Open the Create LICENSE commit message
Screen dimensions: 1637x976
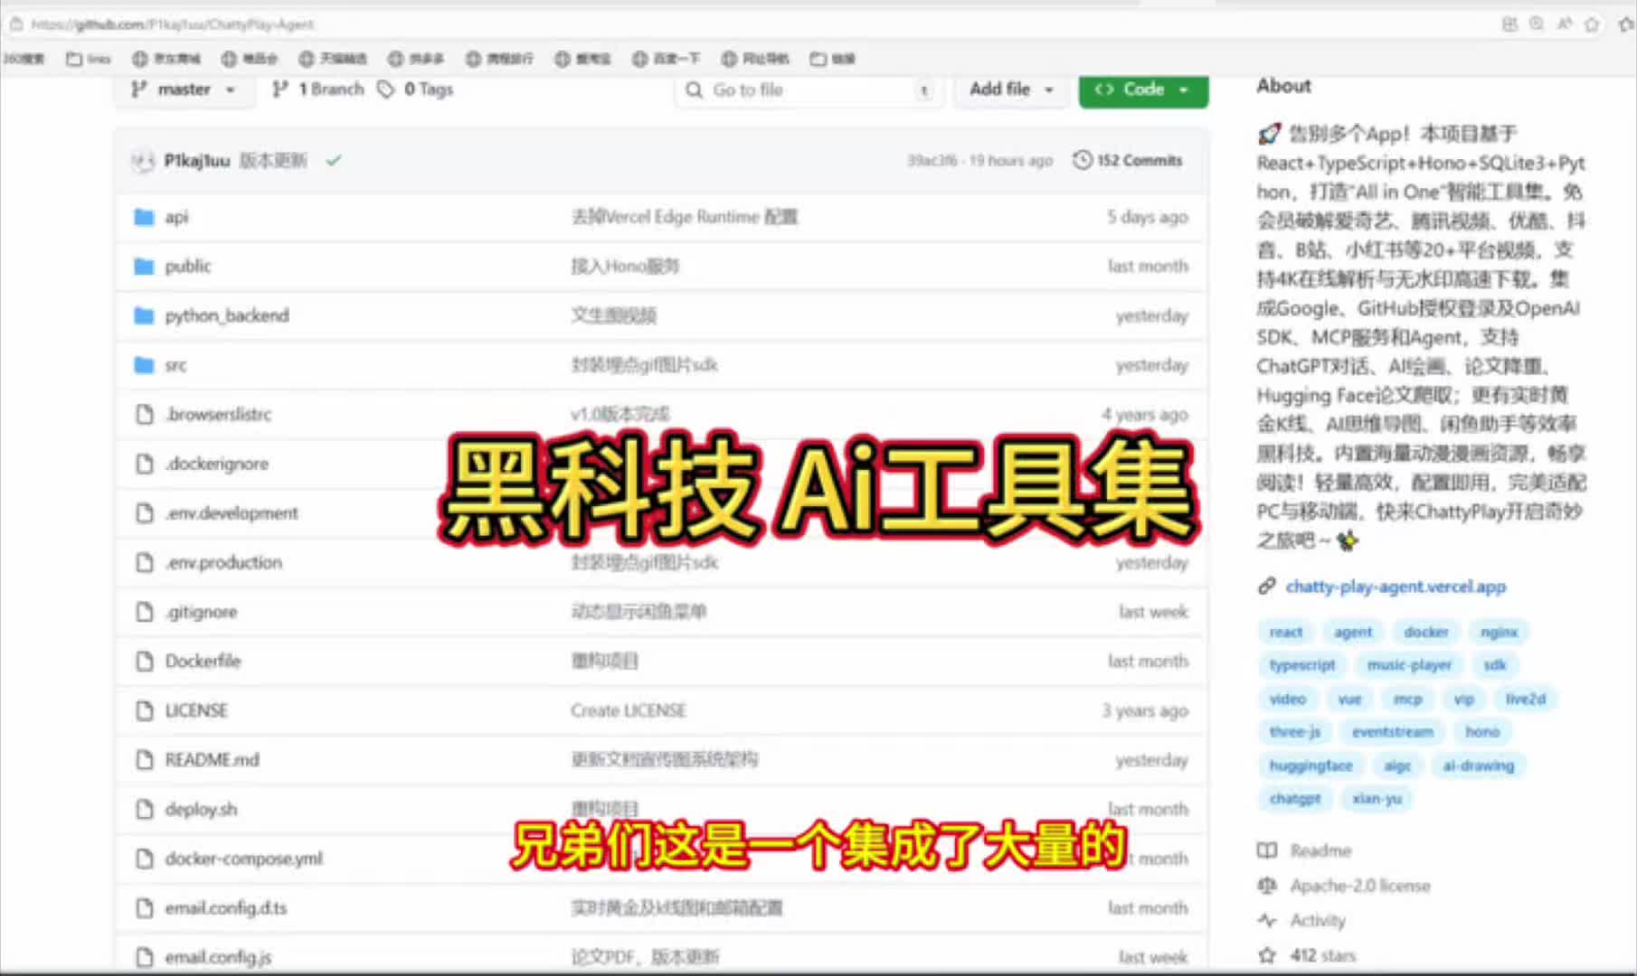click(629, 710)
